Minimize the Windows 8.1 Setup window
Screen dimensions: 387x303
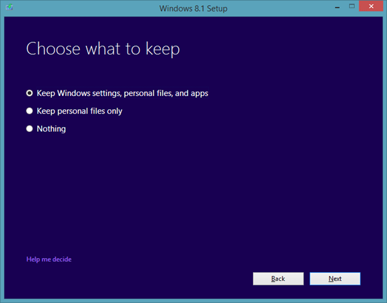(x=337, y=7)
